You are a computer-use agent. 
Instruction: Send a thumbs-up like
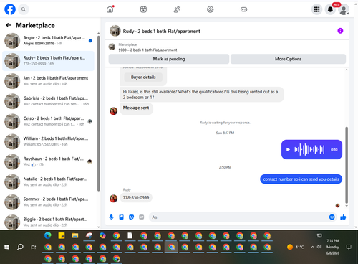coord(343,217)
